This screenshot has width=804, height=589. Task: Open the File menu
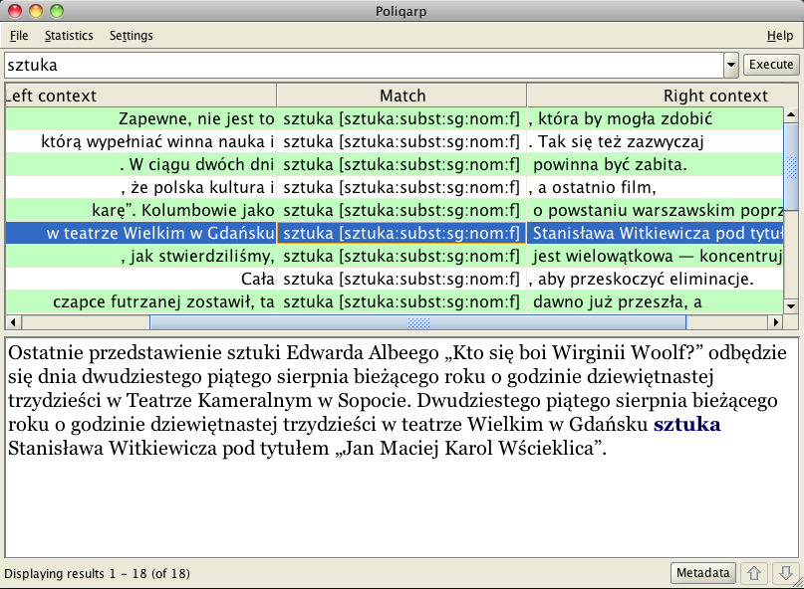(x=19, y=36)
